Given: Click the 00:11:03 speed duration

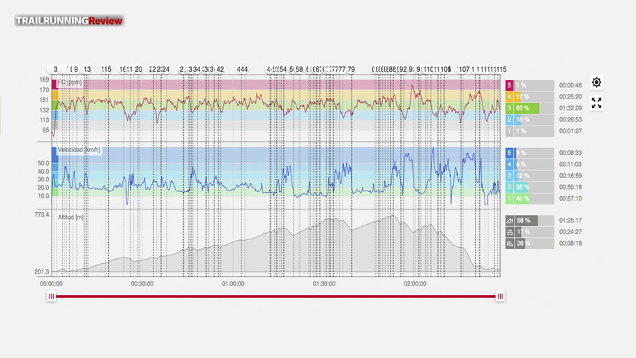Looking at the screenshot, I should coord(570,165).
